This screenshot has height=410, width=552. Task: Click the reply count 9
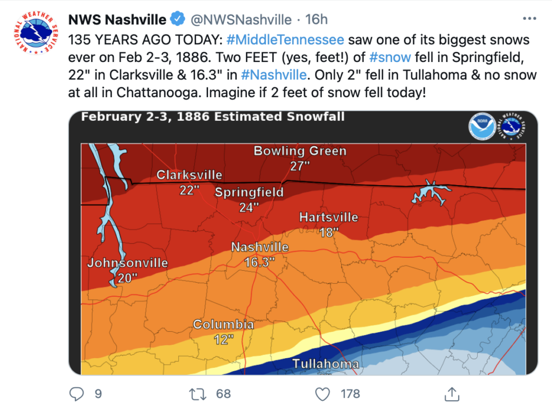tap(98, 394)
